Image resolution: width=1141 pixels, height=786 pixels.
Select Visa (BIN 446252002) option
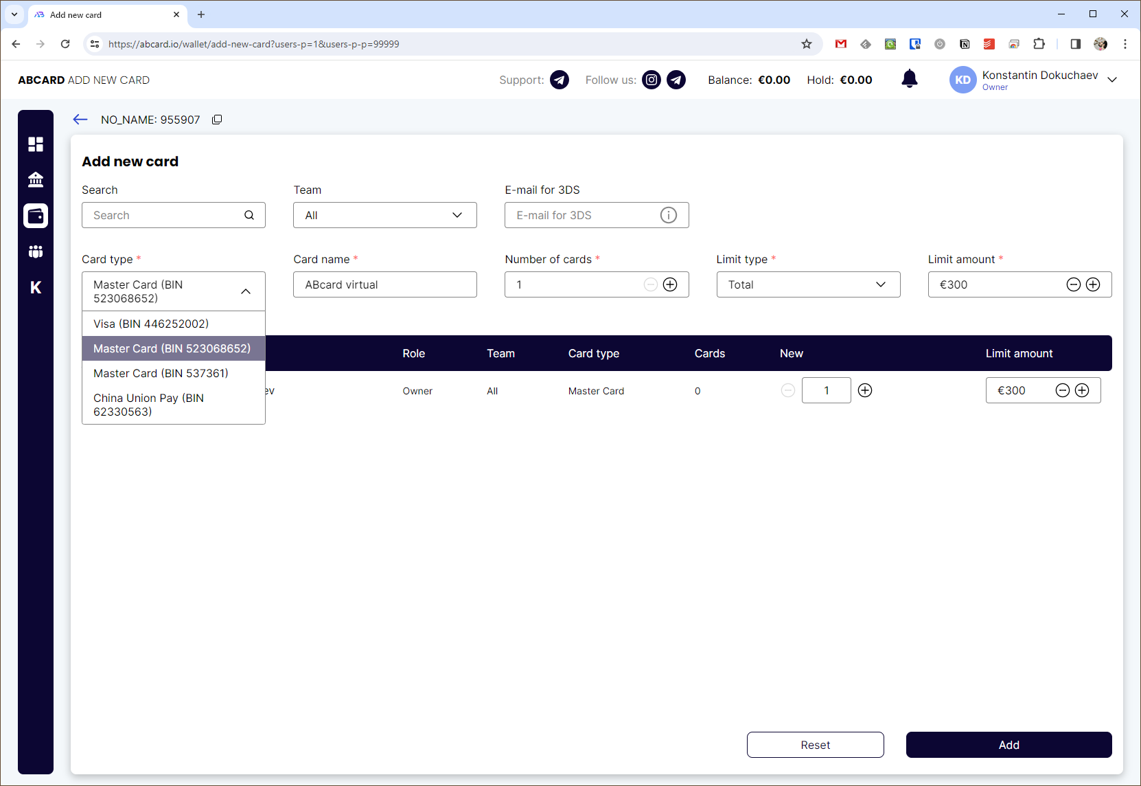coord(174,324)
